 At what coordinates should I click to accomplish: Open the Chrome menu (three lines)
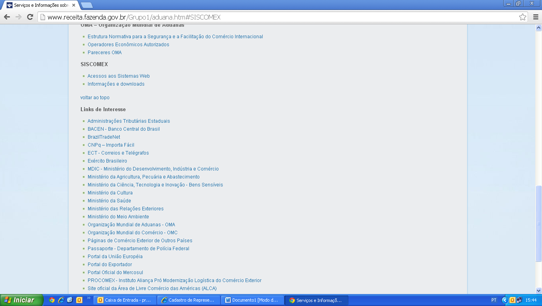click(x=535, y=17)
